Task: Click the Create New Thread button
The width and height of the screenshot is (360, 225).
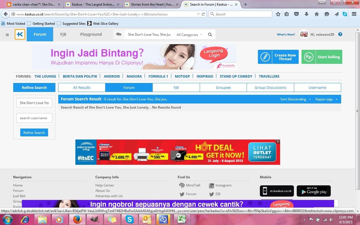Action: 278,57
